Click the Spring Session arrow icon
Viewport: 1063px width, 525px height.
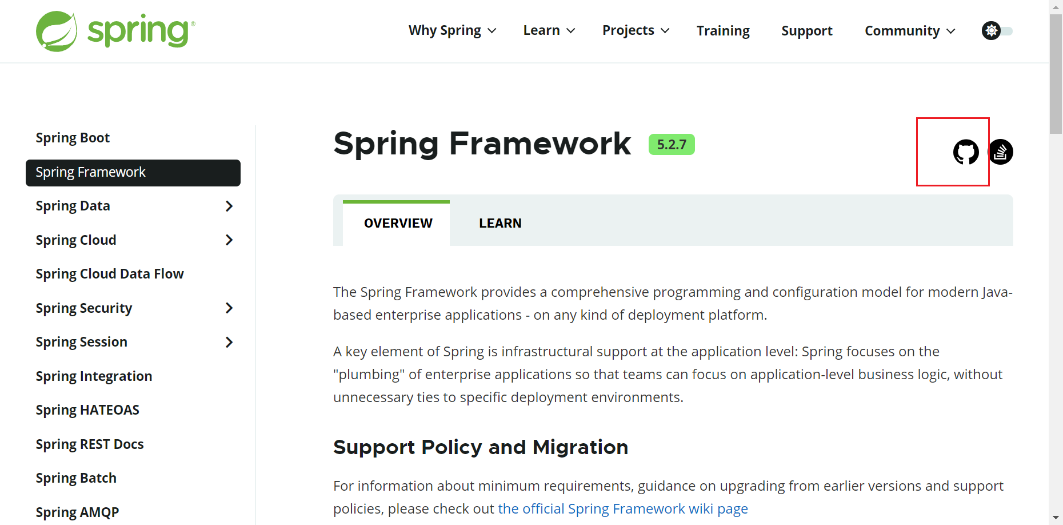(x=229, y=342)
